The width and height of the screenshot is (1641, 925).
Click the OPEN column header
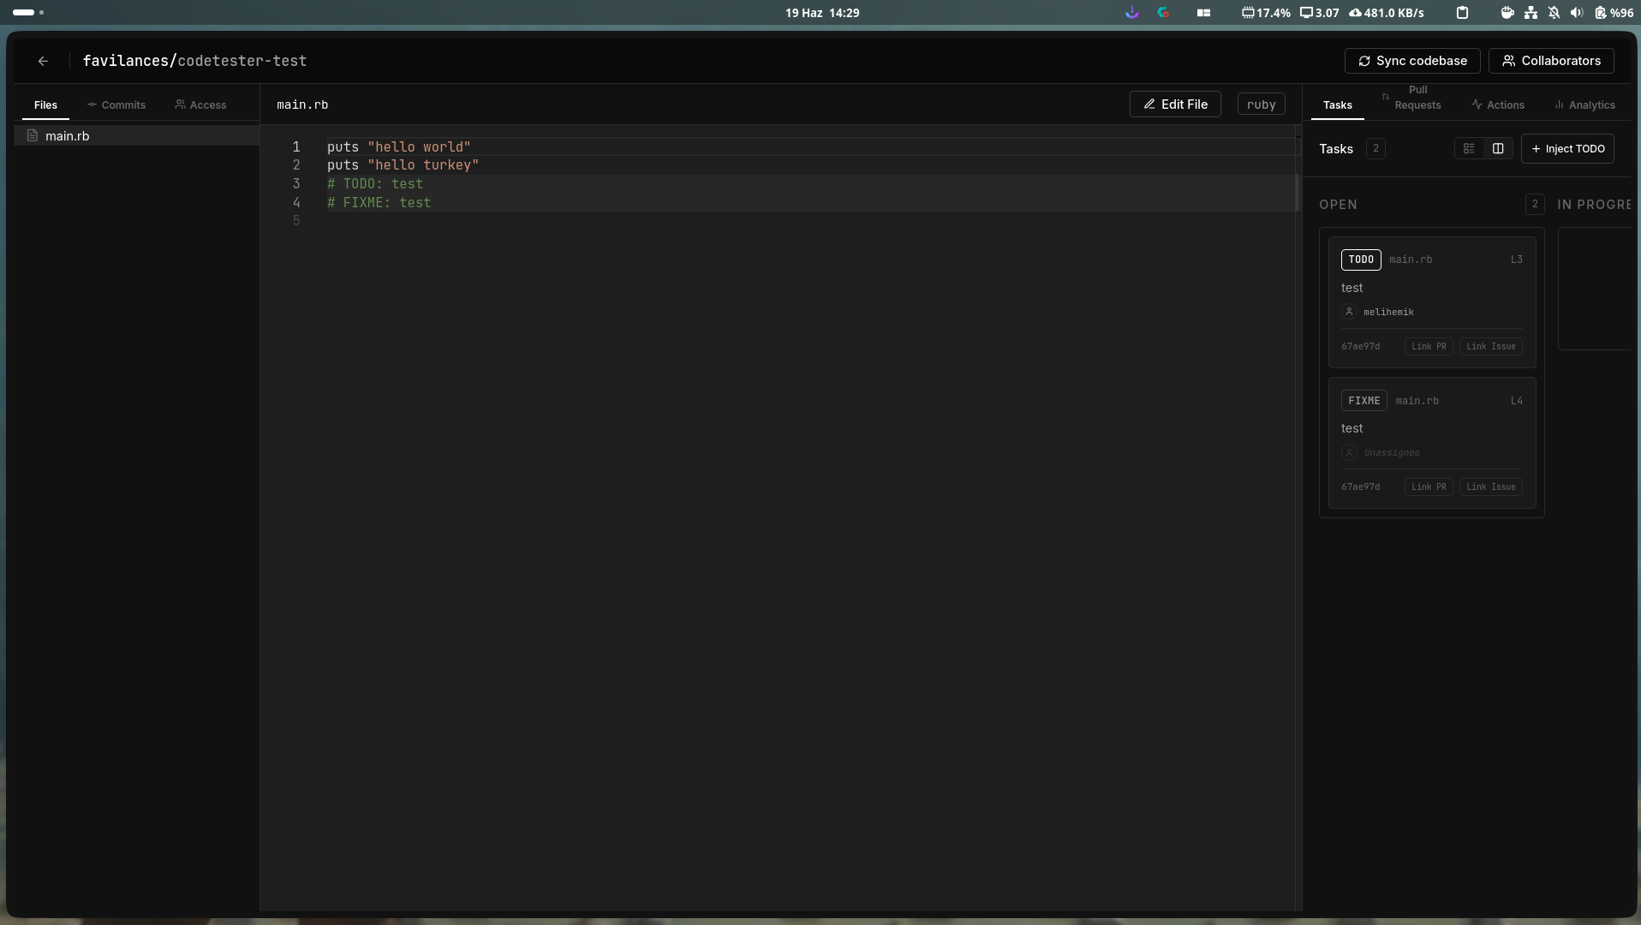point(1338,204)
